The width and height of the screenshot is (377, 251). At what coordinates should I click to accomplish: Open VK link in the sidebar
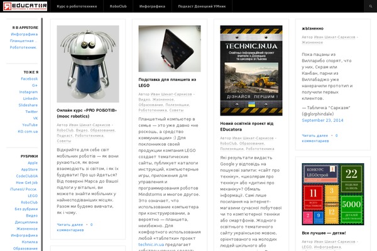click(35, 118)
